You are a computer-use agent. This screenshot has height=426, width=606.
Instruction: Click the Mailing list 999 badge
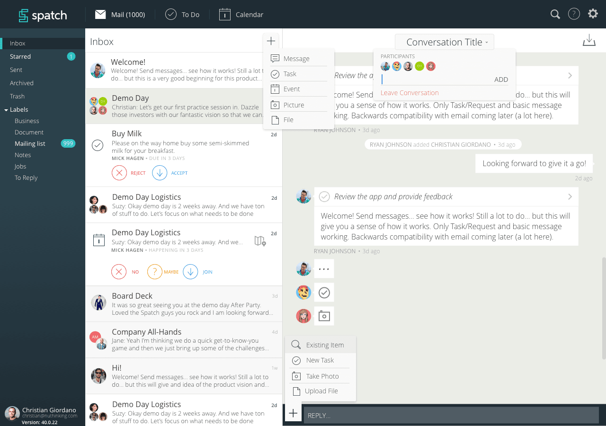click(68, 143)
